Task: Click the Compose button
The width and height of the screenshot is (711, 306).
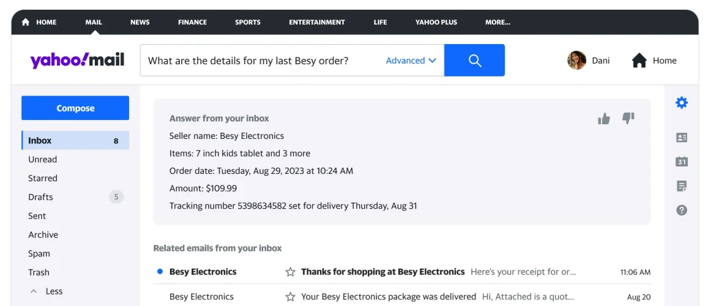Action: (x=75, y=108)
